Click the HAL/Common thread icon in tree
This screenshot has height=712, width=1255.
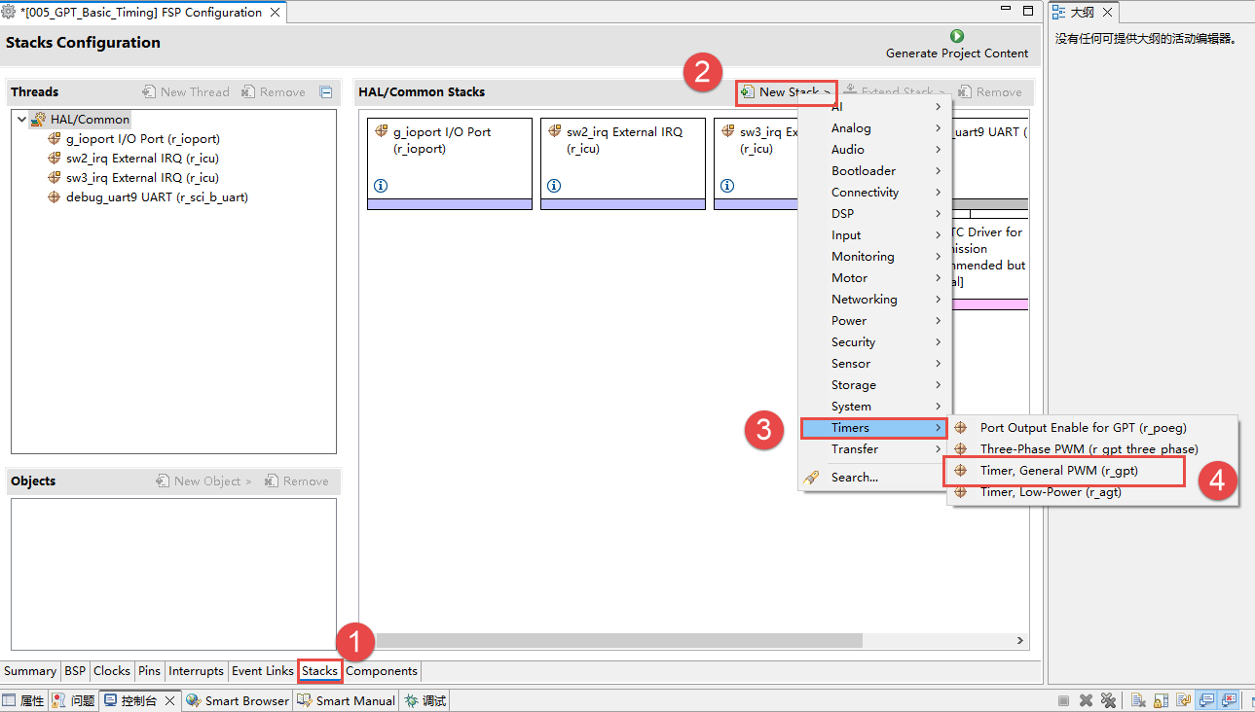[38, 120]
